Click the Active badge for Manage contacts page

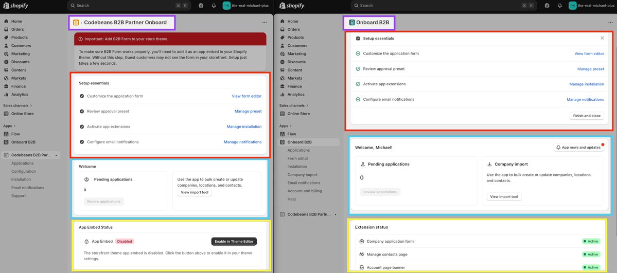coord(591,254)
